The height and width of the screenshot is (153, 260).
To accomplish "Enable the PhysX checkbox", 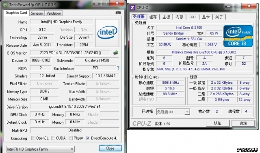I will (x=71, y=138).
